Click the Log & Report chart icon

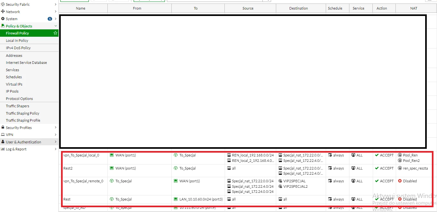point(3,149)
